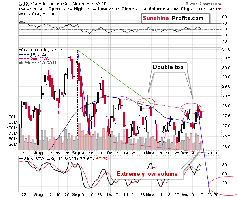Click the MA(50) 27.15 legend entry
Viewport: 237px width, 198px height.
coord(35,54)
